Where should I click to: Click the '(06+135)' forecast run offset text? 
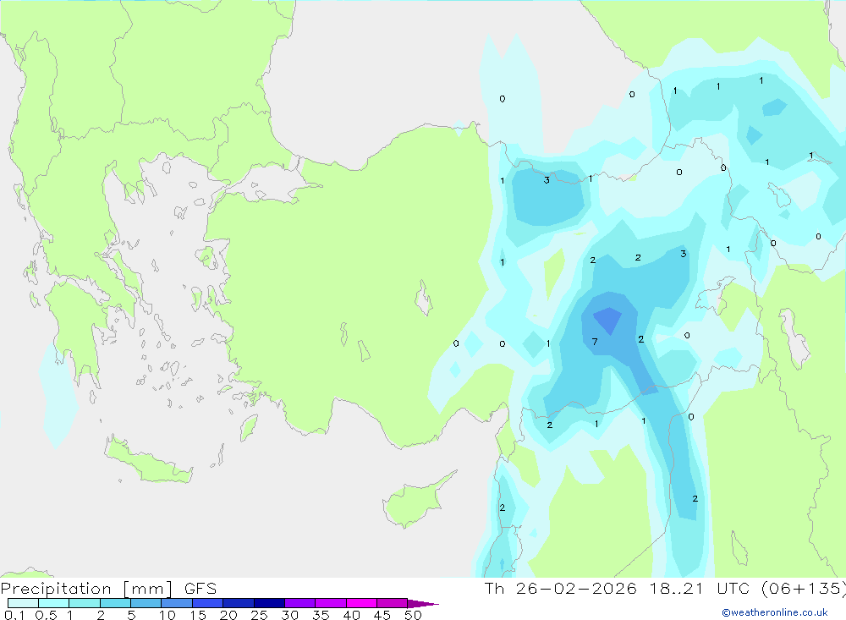point(804,589)
